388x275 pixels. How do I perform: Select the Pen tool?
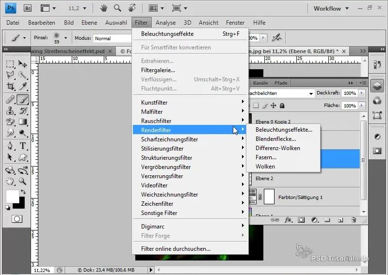coord(10,146)
